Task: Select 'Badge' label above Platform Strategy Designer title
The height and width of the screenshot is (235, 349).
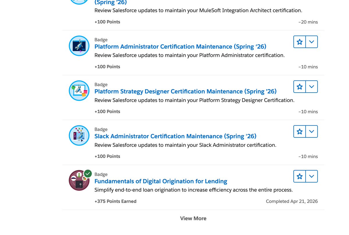Action: pyautogui.click(x=101, y=85)
